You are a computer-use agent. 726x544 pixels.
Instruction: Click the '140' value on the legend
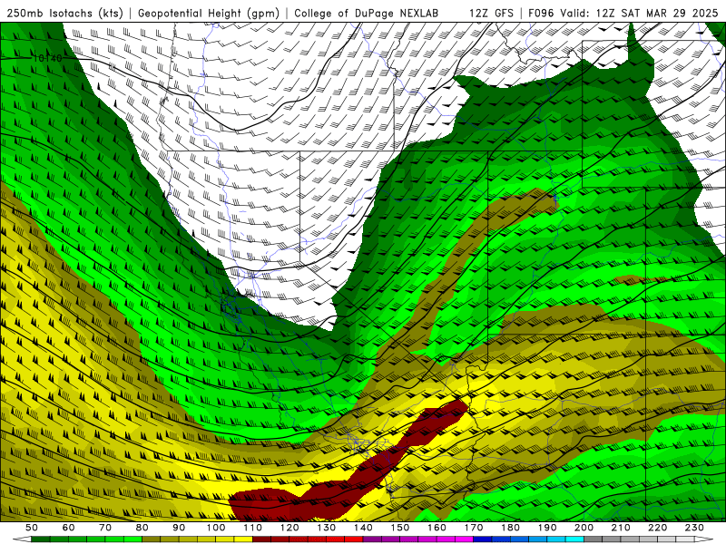tap(363, 528)
